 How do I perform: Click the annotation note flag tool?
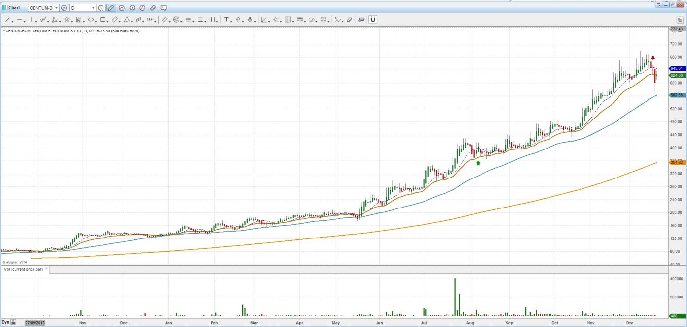tap(361, 20)
